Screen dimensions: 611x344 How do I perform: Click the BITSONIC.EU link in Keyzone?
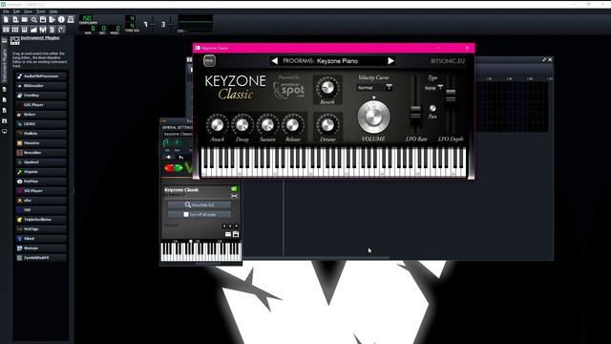click(x=448, y=61)
